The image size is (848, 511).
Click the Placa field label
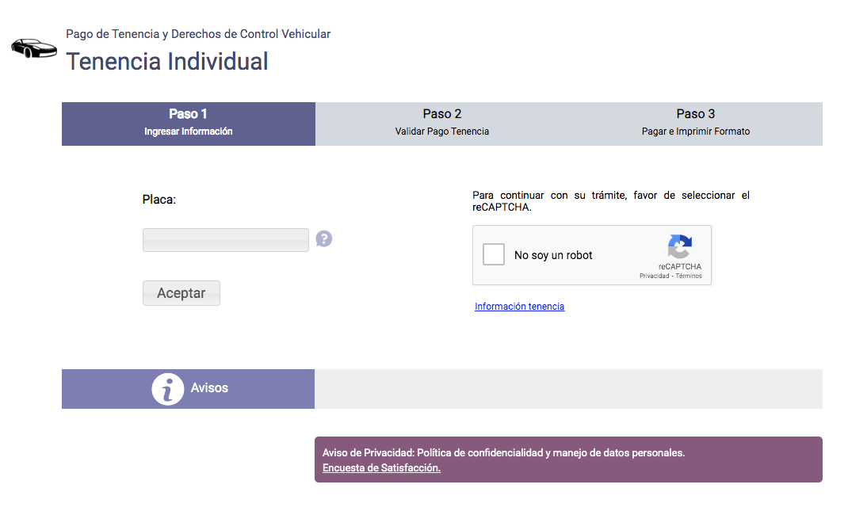click(159, 200)
